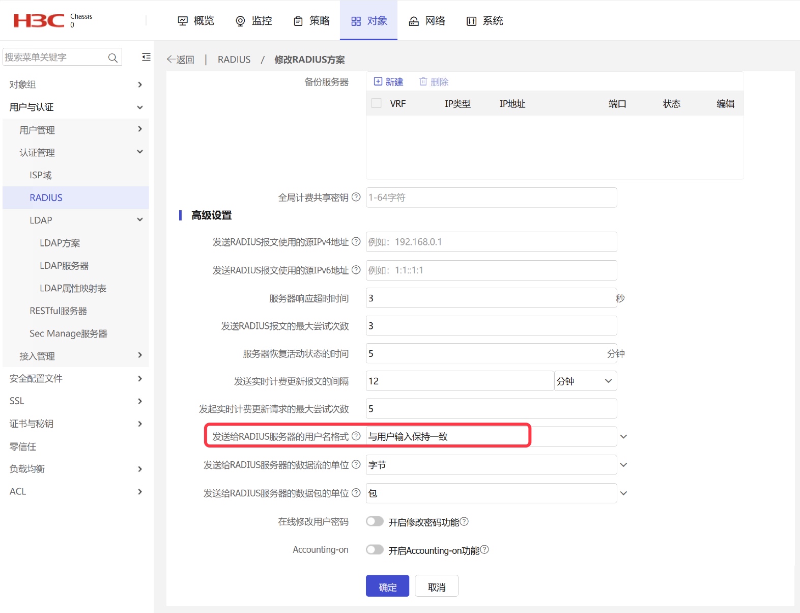Image resolution: width=800 pixels, height=613 pixels.
Task: Click RADIUS breadcrumb link
Action: pyautogui.click(x=234, y=60)
